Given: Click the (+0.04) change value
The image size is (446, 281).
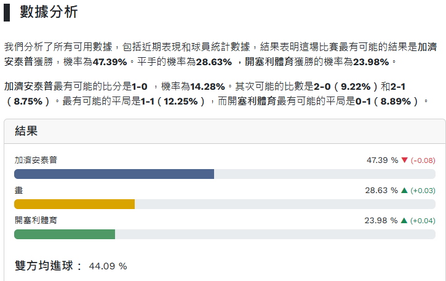Looking at the screenshot, I should click(423, 221).
